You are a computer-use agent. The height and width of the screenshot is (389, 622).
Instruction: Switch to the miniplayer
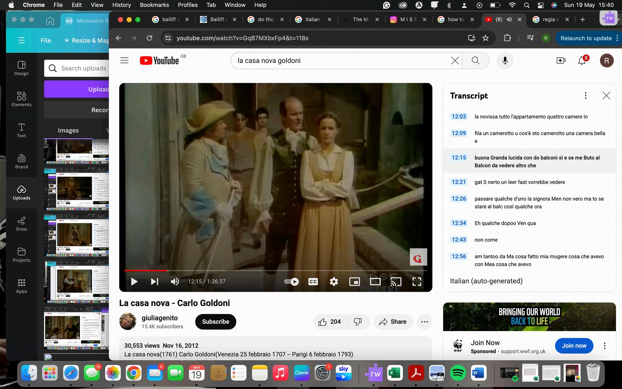click(355, 282)
